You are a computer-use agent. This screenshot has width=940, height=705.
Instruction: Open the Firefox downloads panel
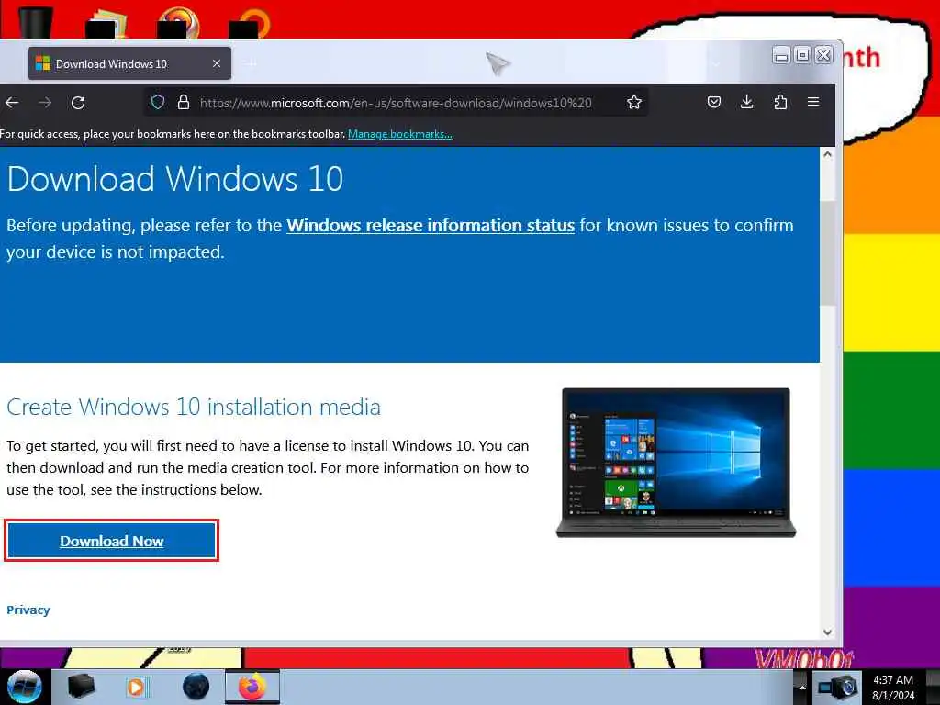pyautogui.click(x=746, y=103)
